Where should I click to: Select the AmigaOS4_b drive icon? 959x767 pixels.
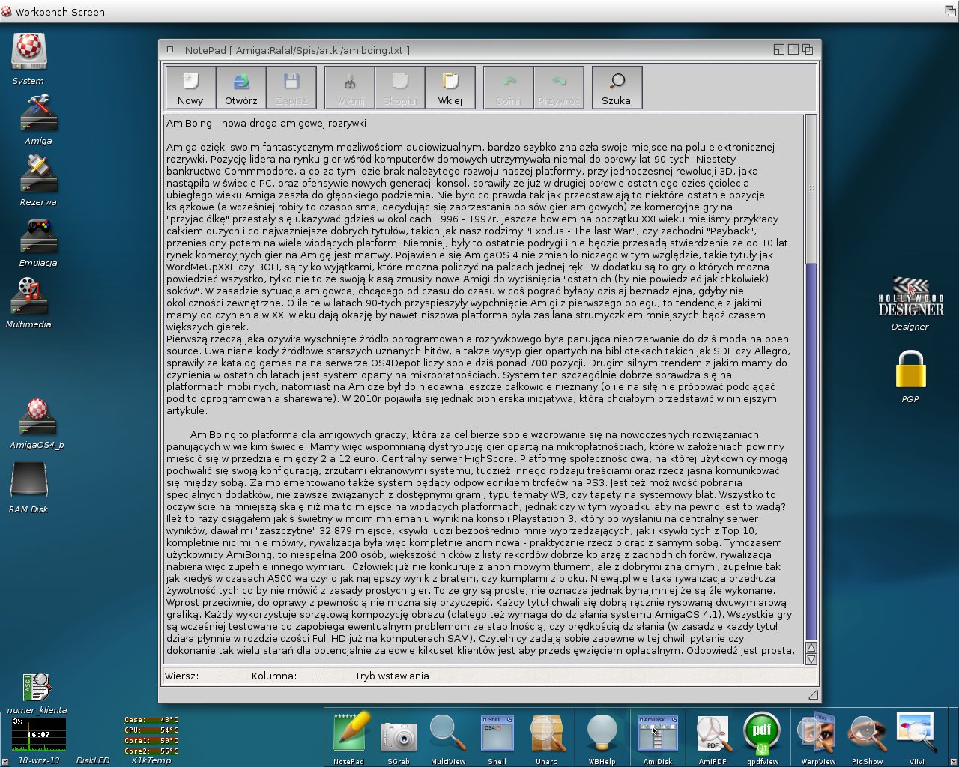(x=37, y=423)
